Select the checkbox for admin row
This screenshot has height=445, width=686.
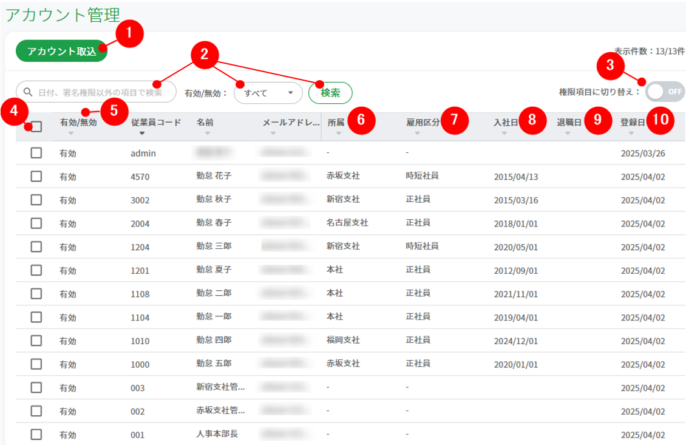coord(36,153)
